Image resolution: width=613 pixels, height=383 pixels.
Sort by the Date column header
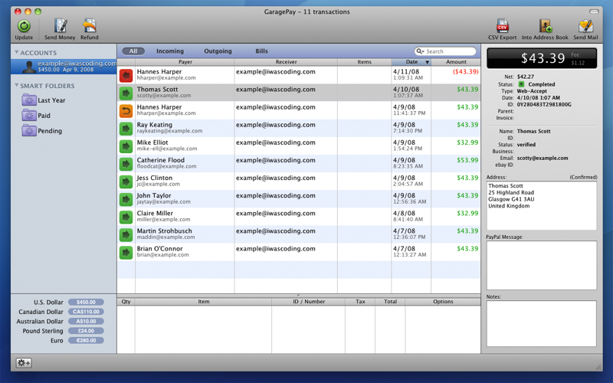coord(411,62)
